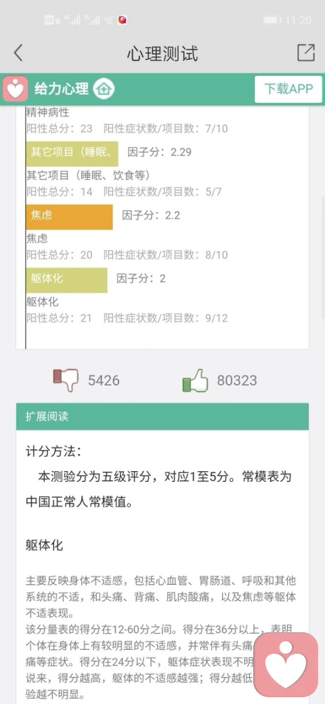Image resolution: width=325 pixels, height=704 pixels.
Task: Tap the 心理测试 page title
Action: [162, 53]
